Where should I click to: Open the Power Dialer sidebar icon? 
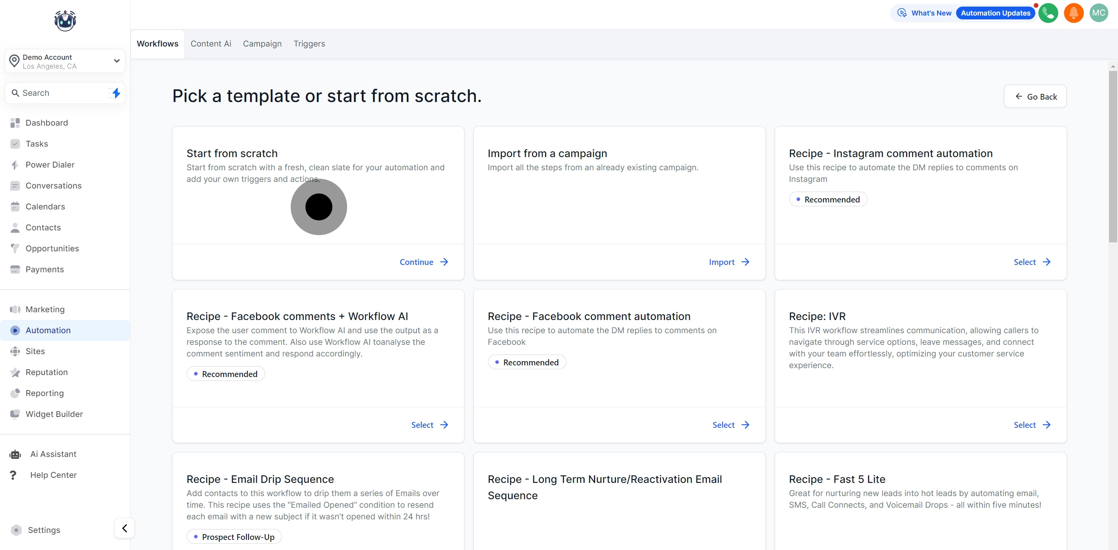[x=15, y=164]
